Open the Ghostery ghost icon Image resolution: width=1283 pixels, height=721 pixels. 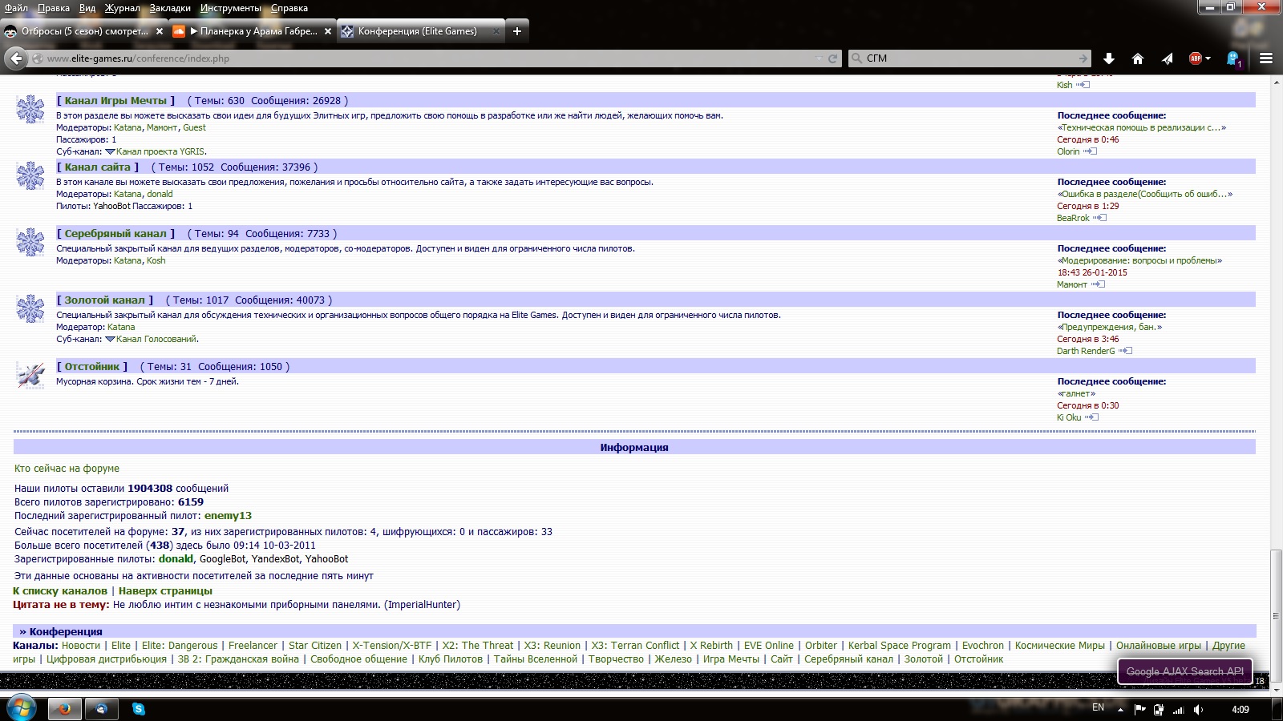(x=1232, y=58)
